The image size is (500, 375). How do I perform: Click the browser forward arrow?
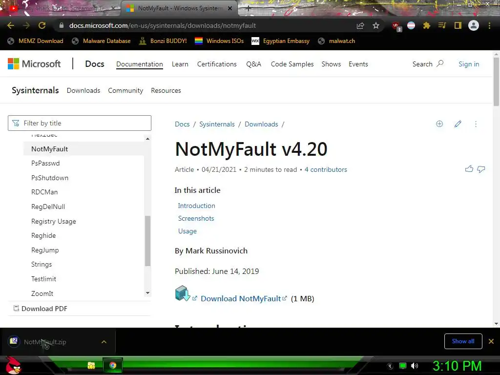pyautogui.click(x=26, y=25)
